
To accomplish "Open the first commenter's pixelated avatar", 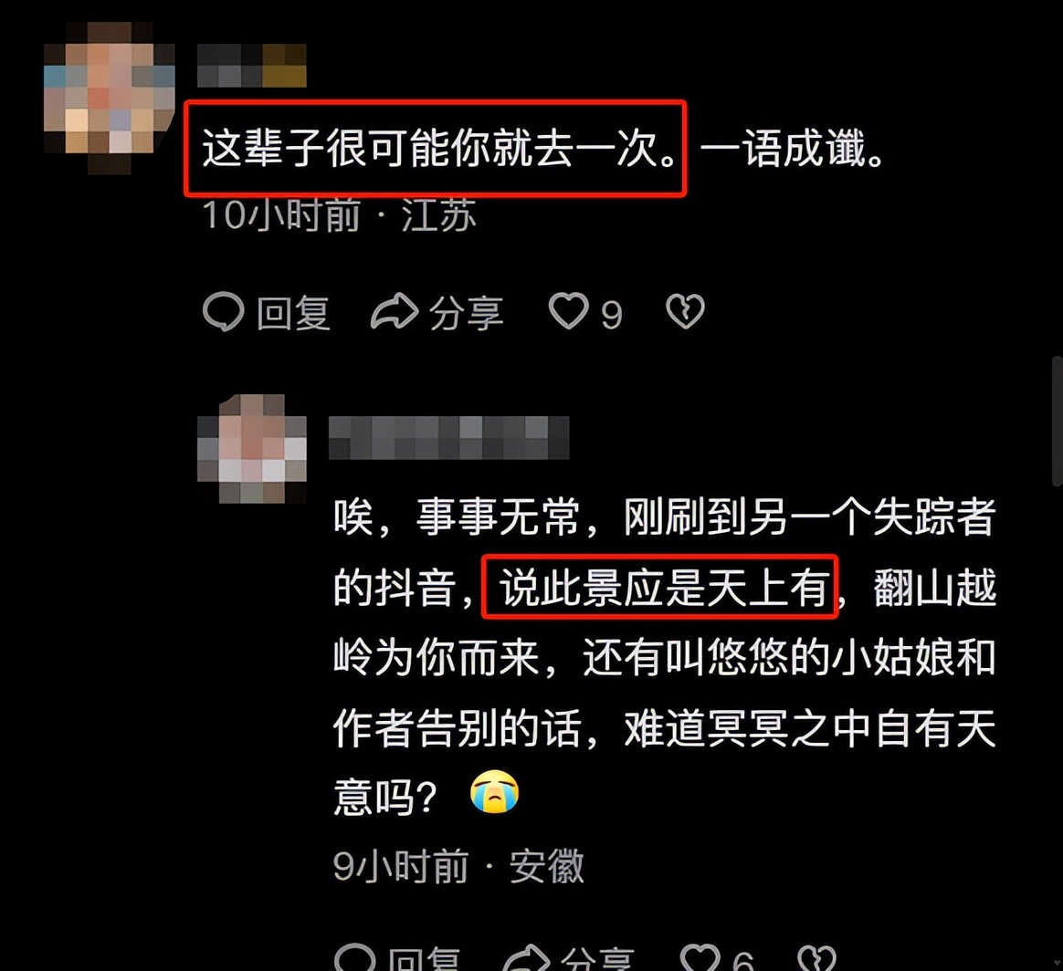I will coord(109,97).
